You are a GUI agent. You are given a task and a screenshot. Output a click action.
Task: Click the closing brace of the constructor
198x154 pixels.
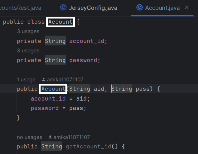pos(19,118)
